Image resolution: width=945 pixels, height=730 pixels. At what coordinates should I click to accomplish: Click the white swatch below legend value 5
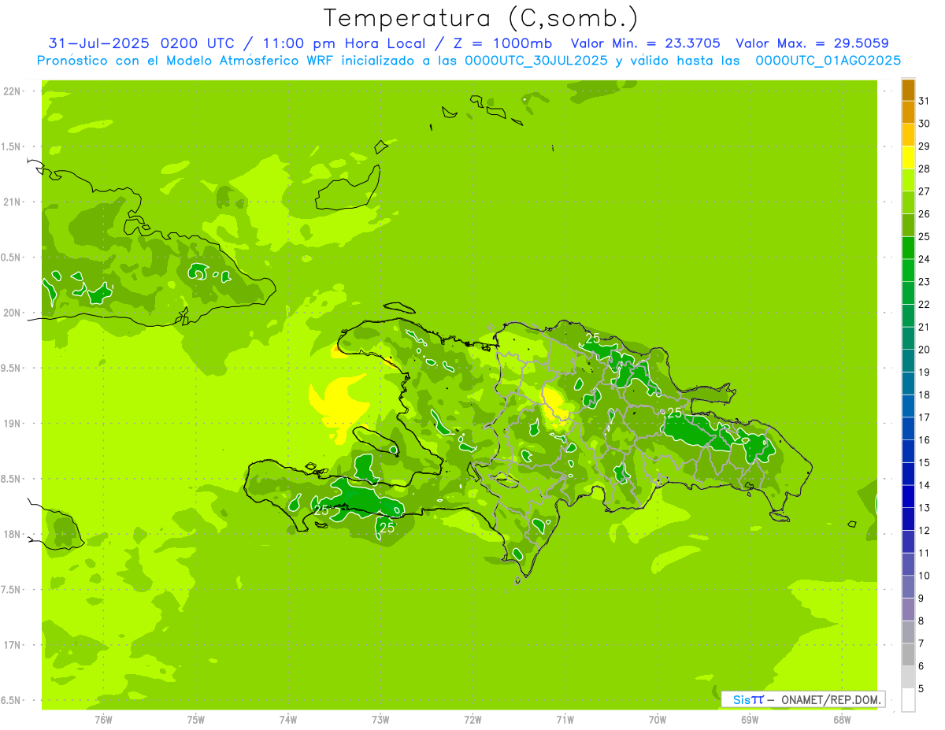pyautogui.click(x=908, y=699)
